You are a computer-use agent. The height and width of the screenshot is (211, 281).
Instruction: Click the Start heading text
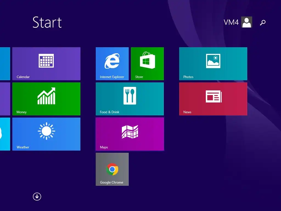[47, 22]
